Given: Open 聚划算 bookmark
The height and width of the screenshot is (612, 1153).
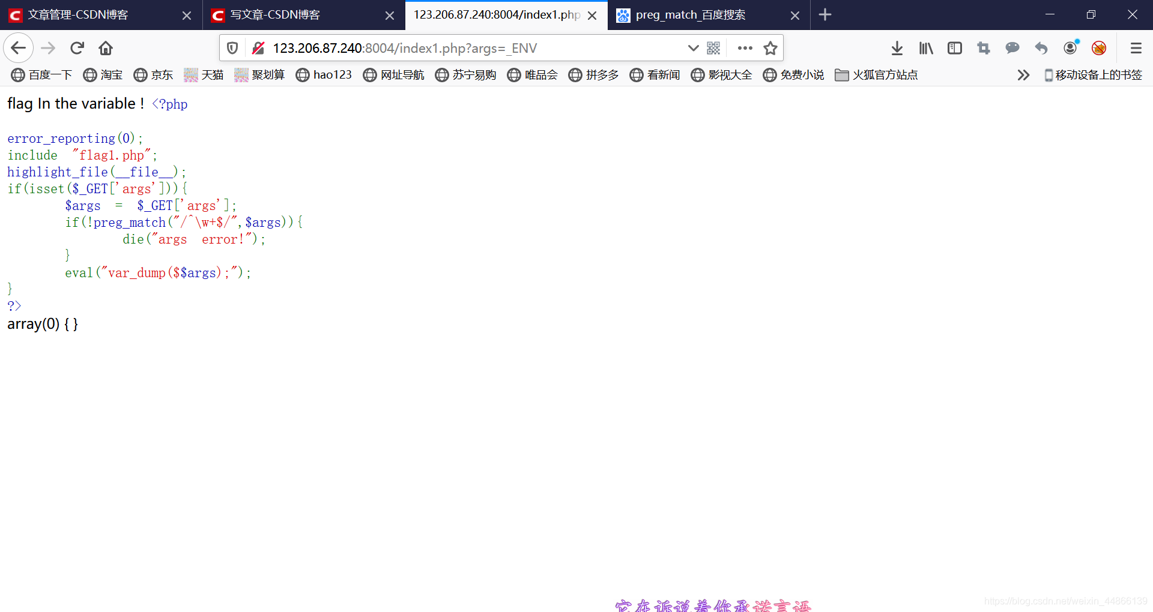Looking at the screenshot, I should click(259, 75).
